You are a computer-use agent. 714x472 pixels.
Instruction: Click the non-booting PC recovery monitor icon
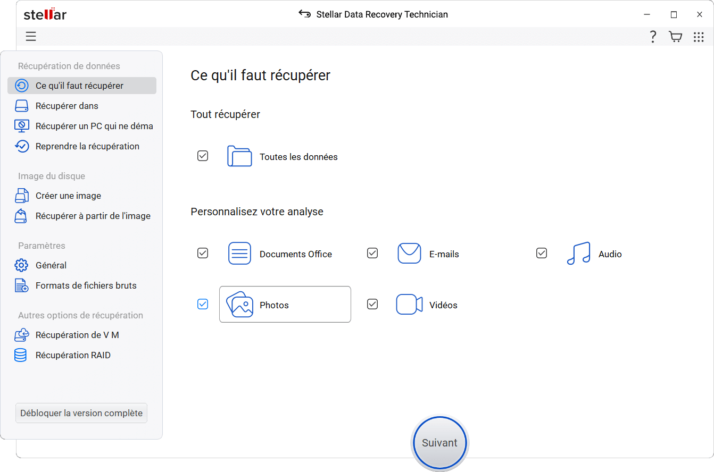click(x=21, y=126)
